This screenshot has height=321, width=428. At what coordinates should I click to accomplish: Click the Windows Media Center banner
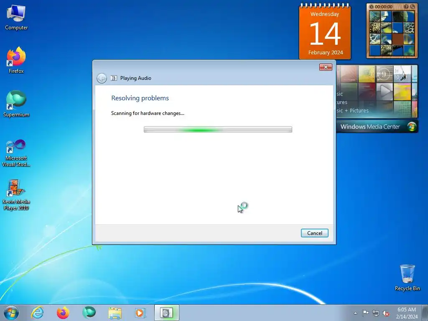(x=377, y=127)
